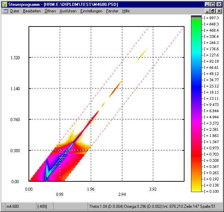Click the color scale label I = 897.3

coord(211,18)
